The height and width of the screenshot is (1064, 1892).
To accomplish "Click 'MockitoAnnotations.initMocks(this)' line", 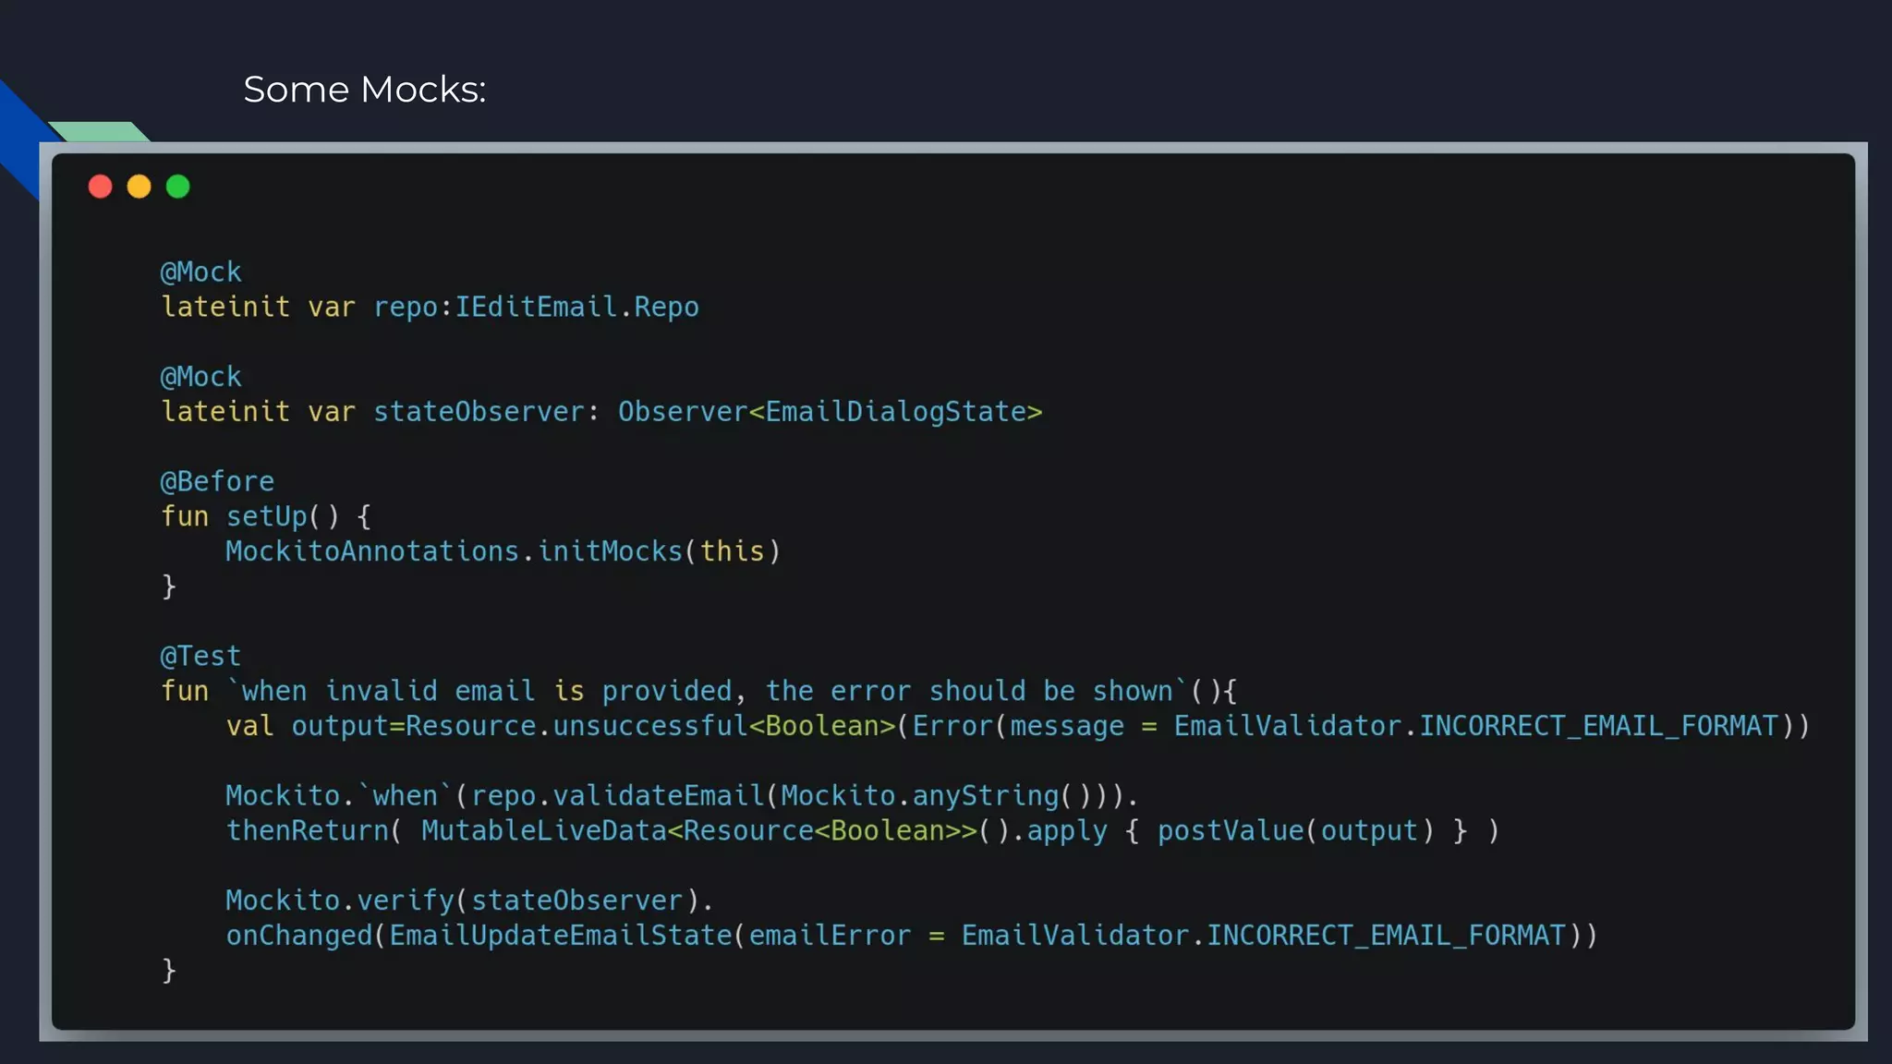I will point(503,551).
